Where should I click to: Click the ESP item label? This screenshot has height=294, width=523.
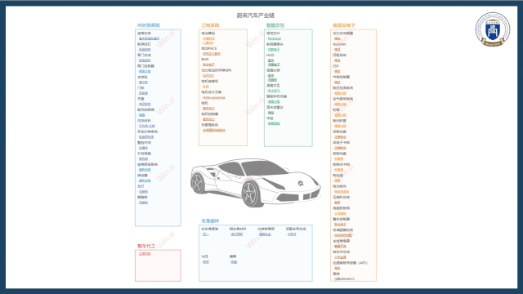coord(336,66)
